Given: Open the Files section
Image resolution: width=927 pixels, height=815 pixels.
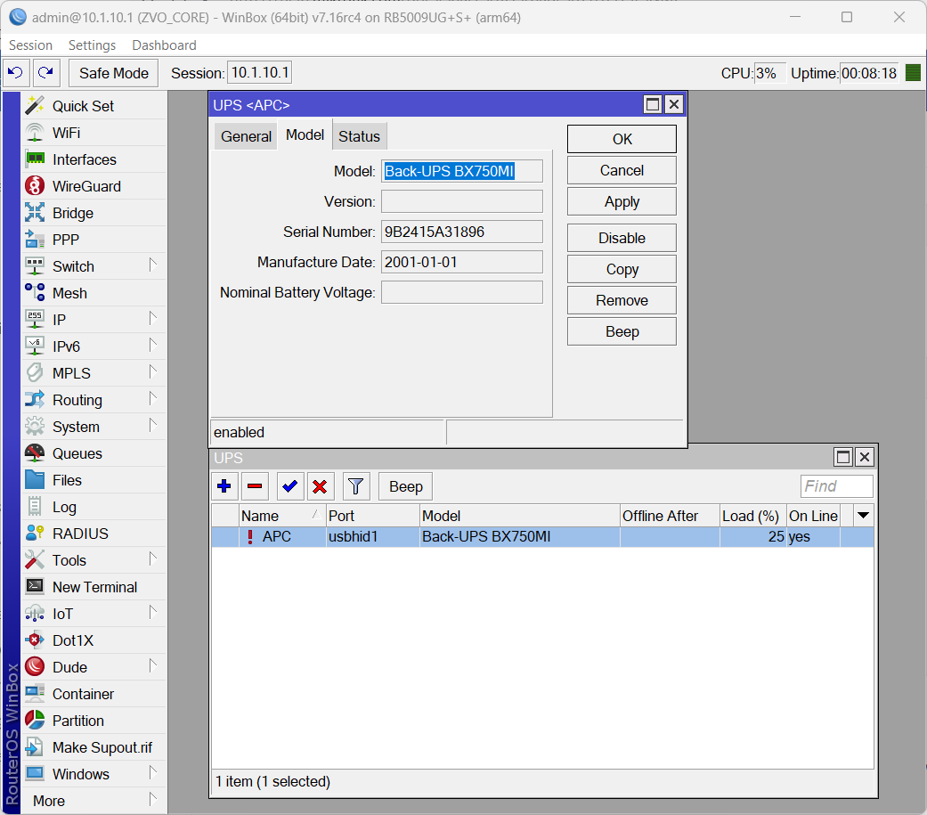Looking at the screenshot, I should tap(94, 480).
